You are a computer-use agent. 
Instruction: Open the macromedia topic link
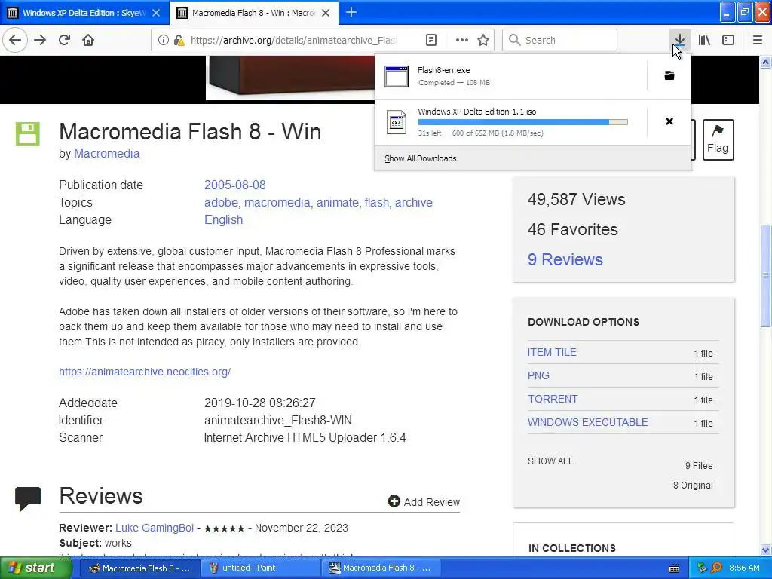coord(277,202)
